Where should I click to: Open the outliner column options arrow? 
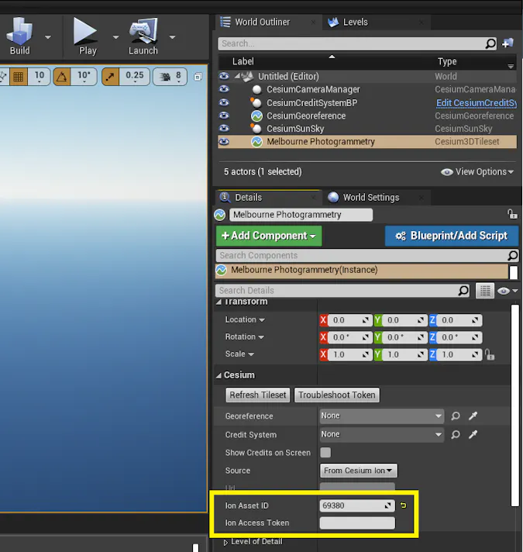511,66
